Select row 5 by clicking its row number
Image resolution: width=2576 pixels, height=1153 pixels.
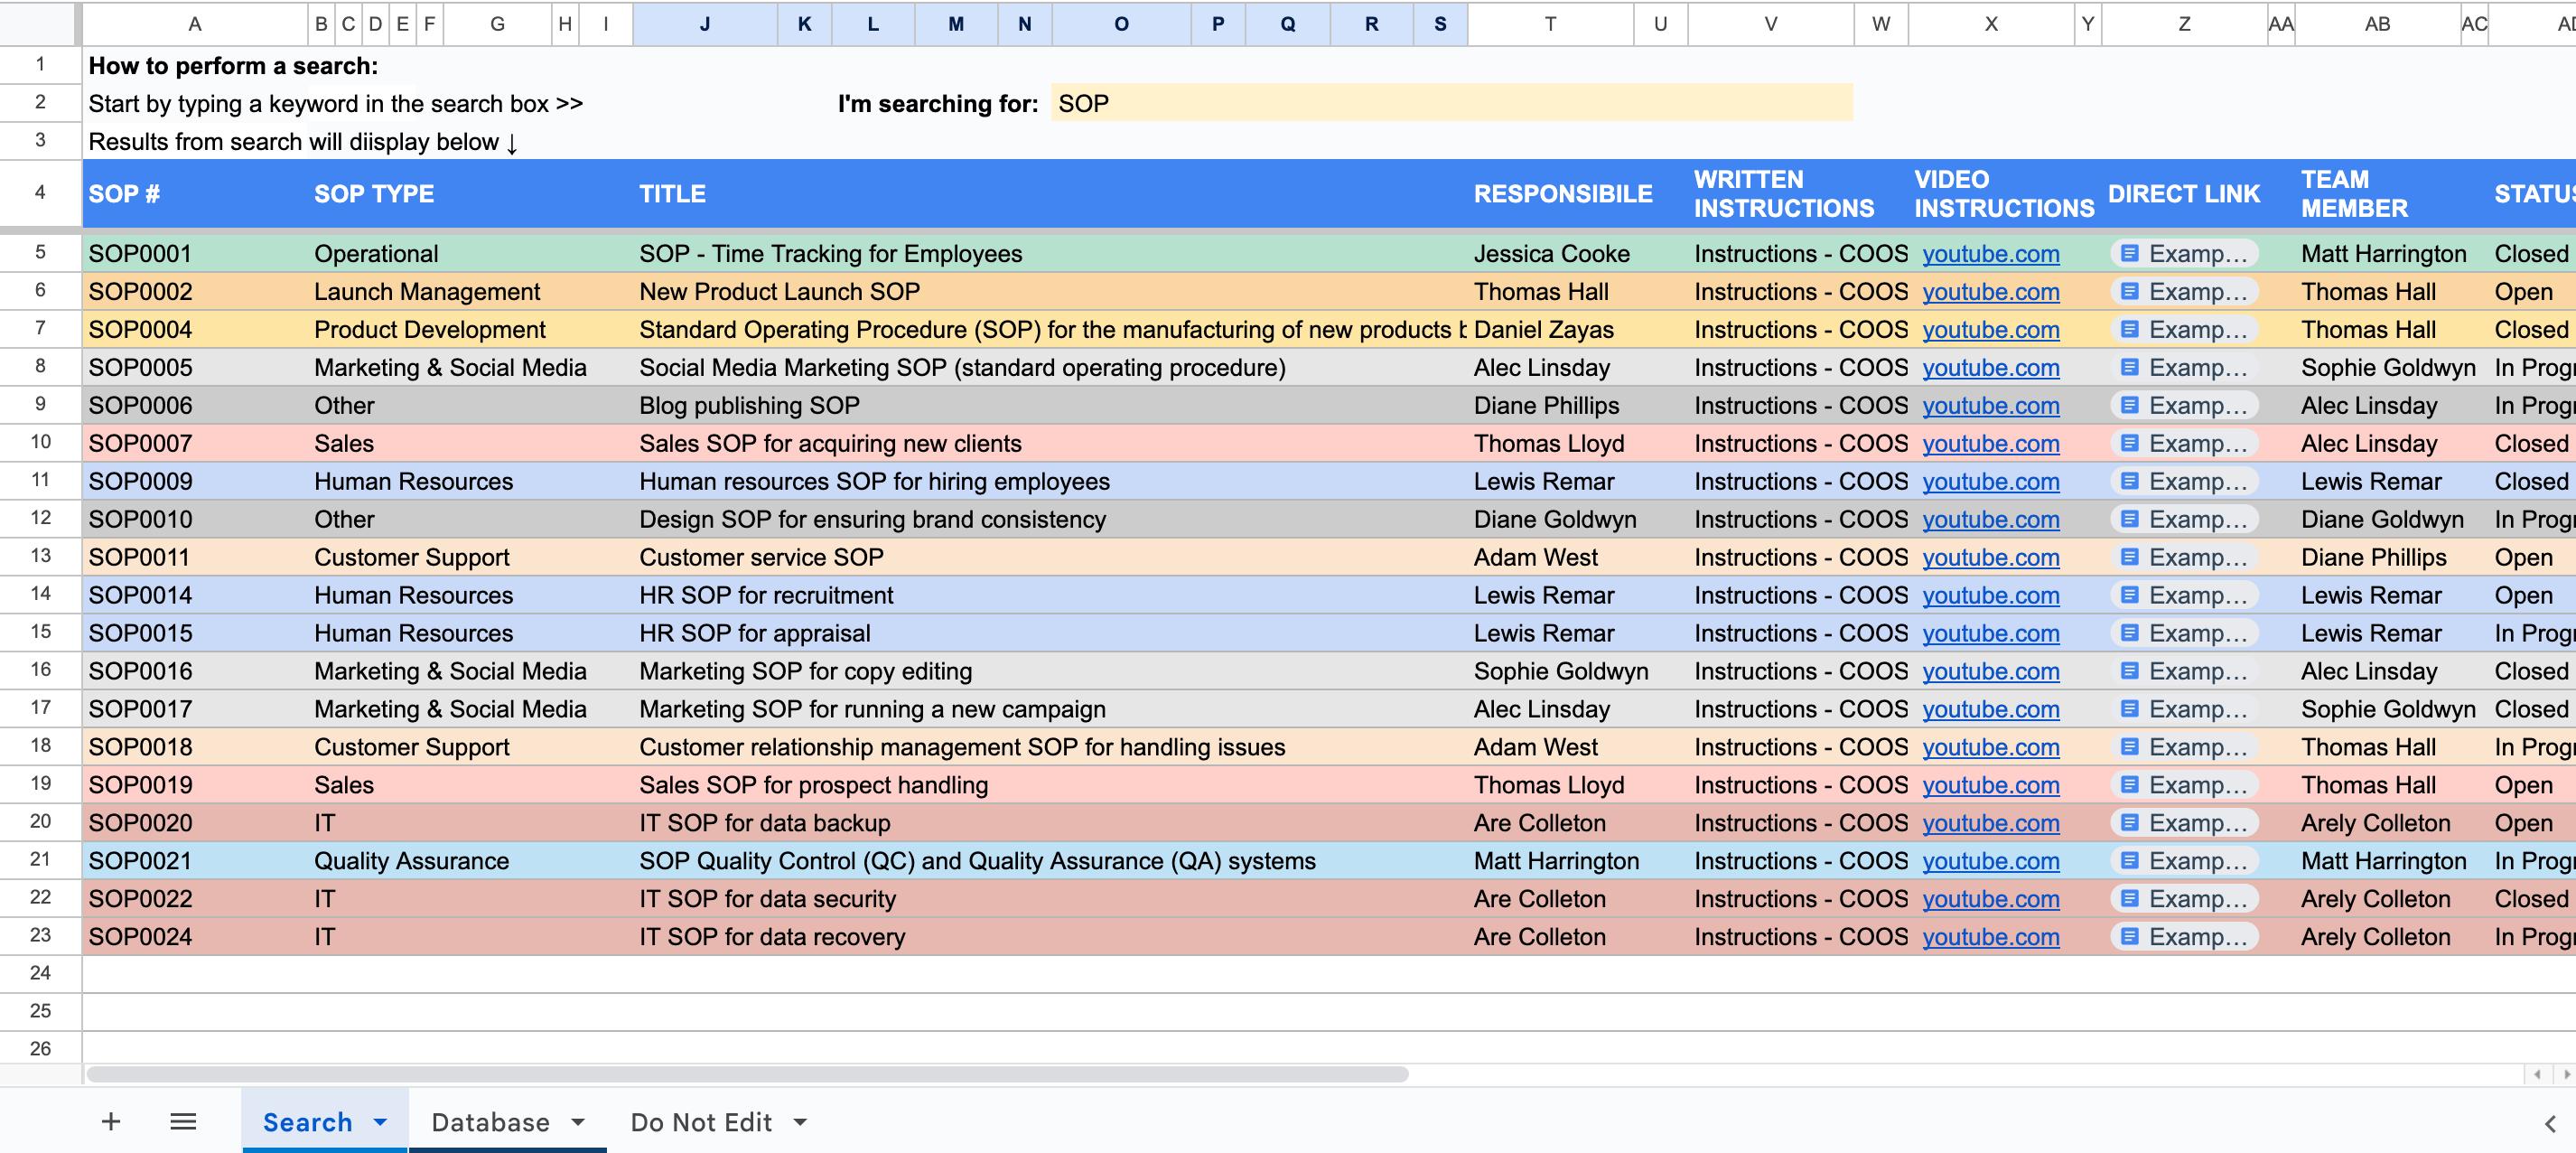pos(40,253)
